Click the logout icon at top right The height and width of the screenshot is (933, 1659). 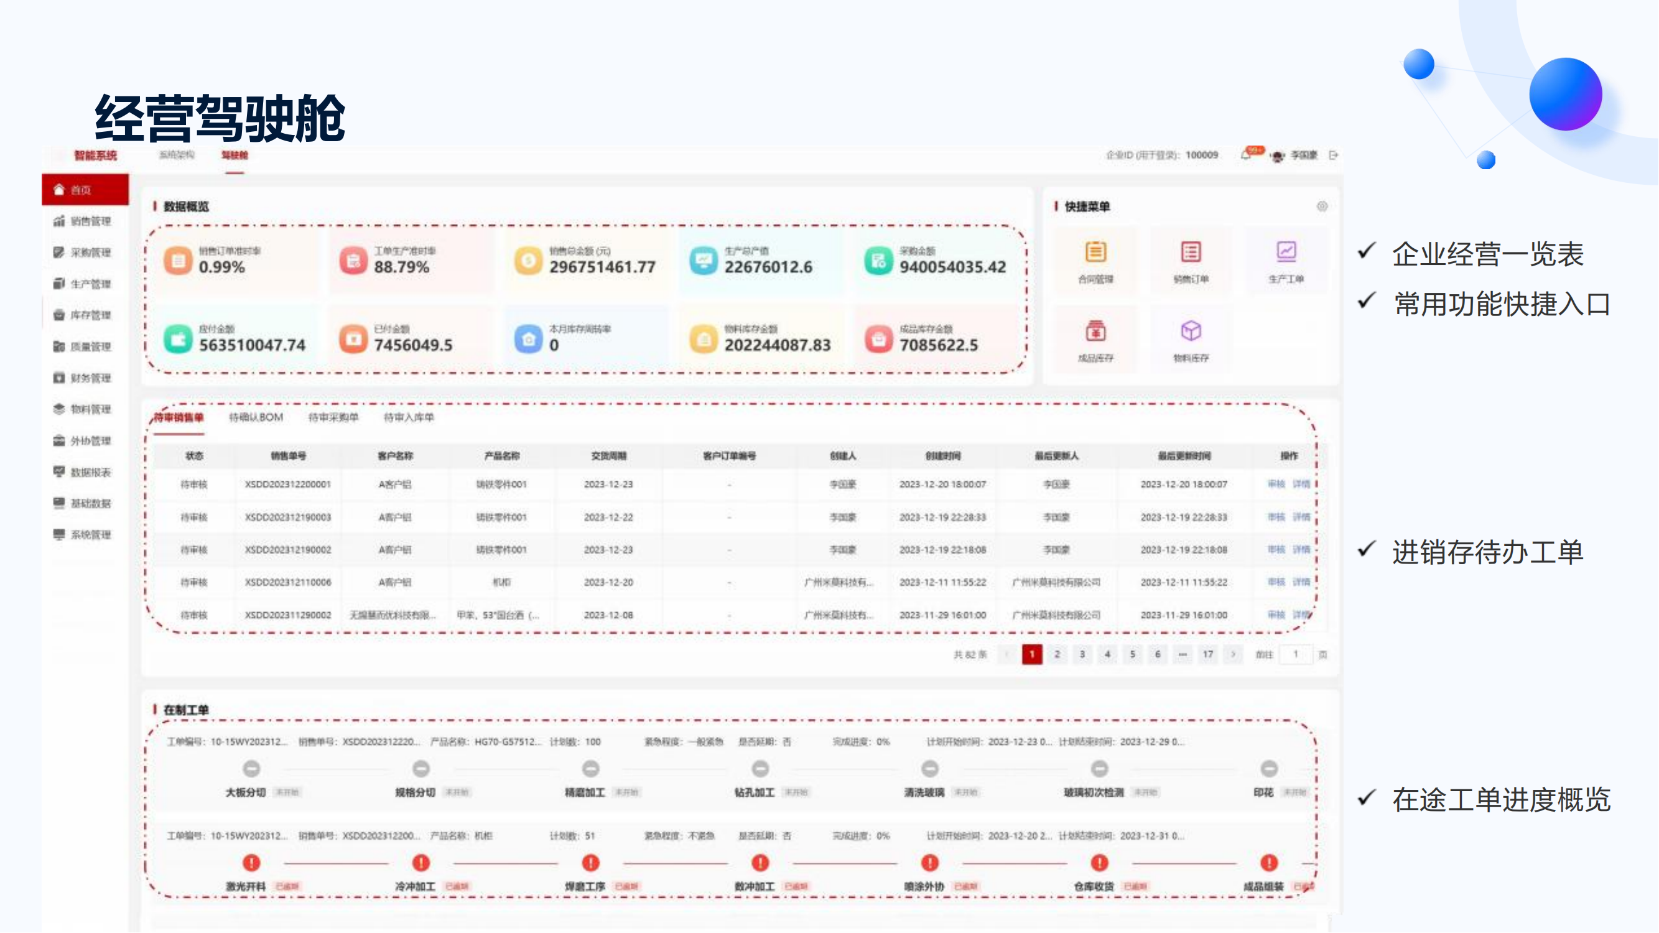click(x=1334, y=155)
